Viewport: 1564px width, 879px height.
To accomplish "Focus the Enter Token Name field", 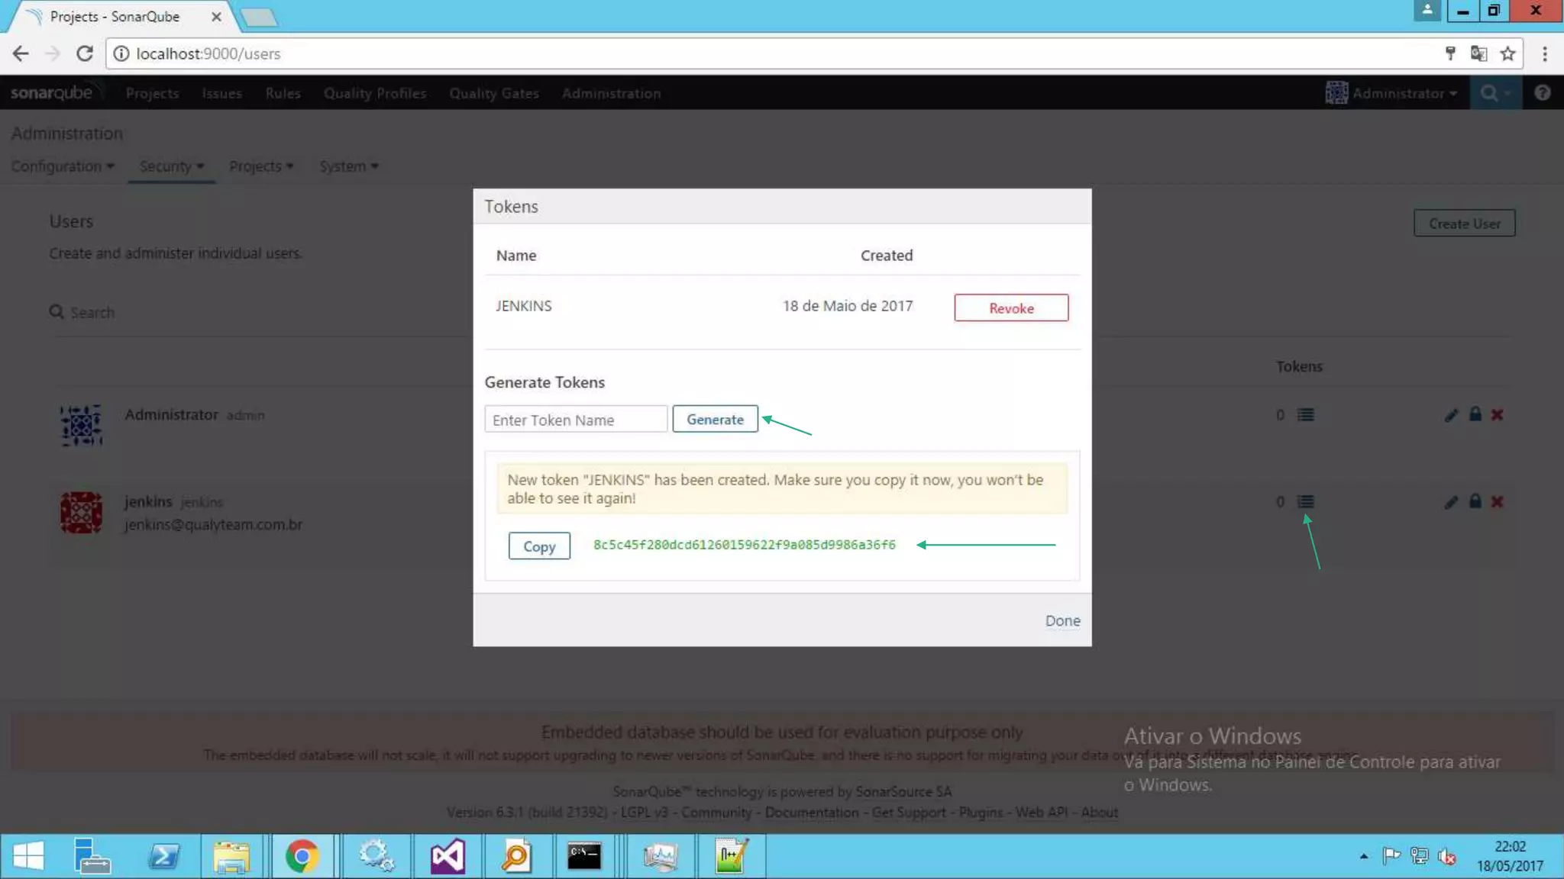I will [575, 420].
